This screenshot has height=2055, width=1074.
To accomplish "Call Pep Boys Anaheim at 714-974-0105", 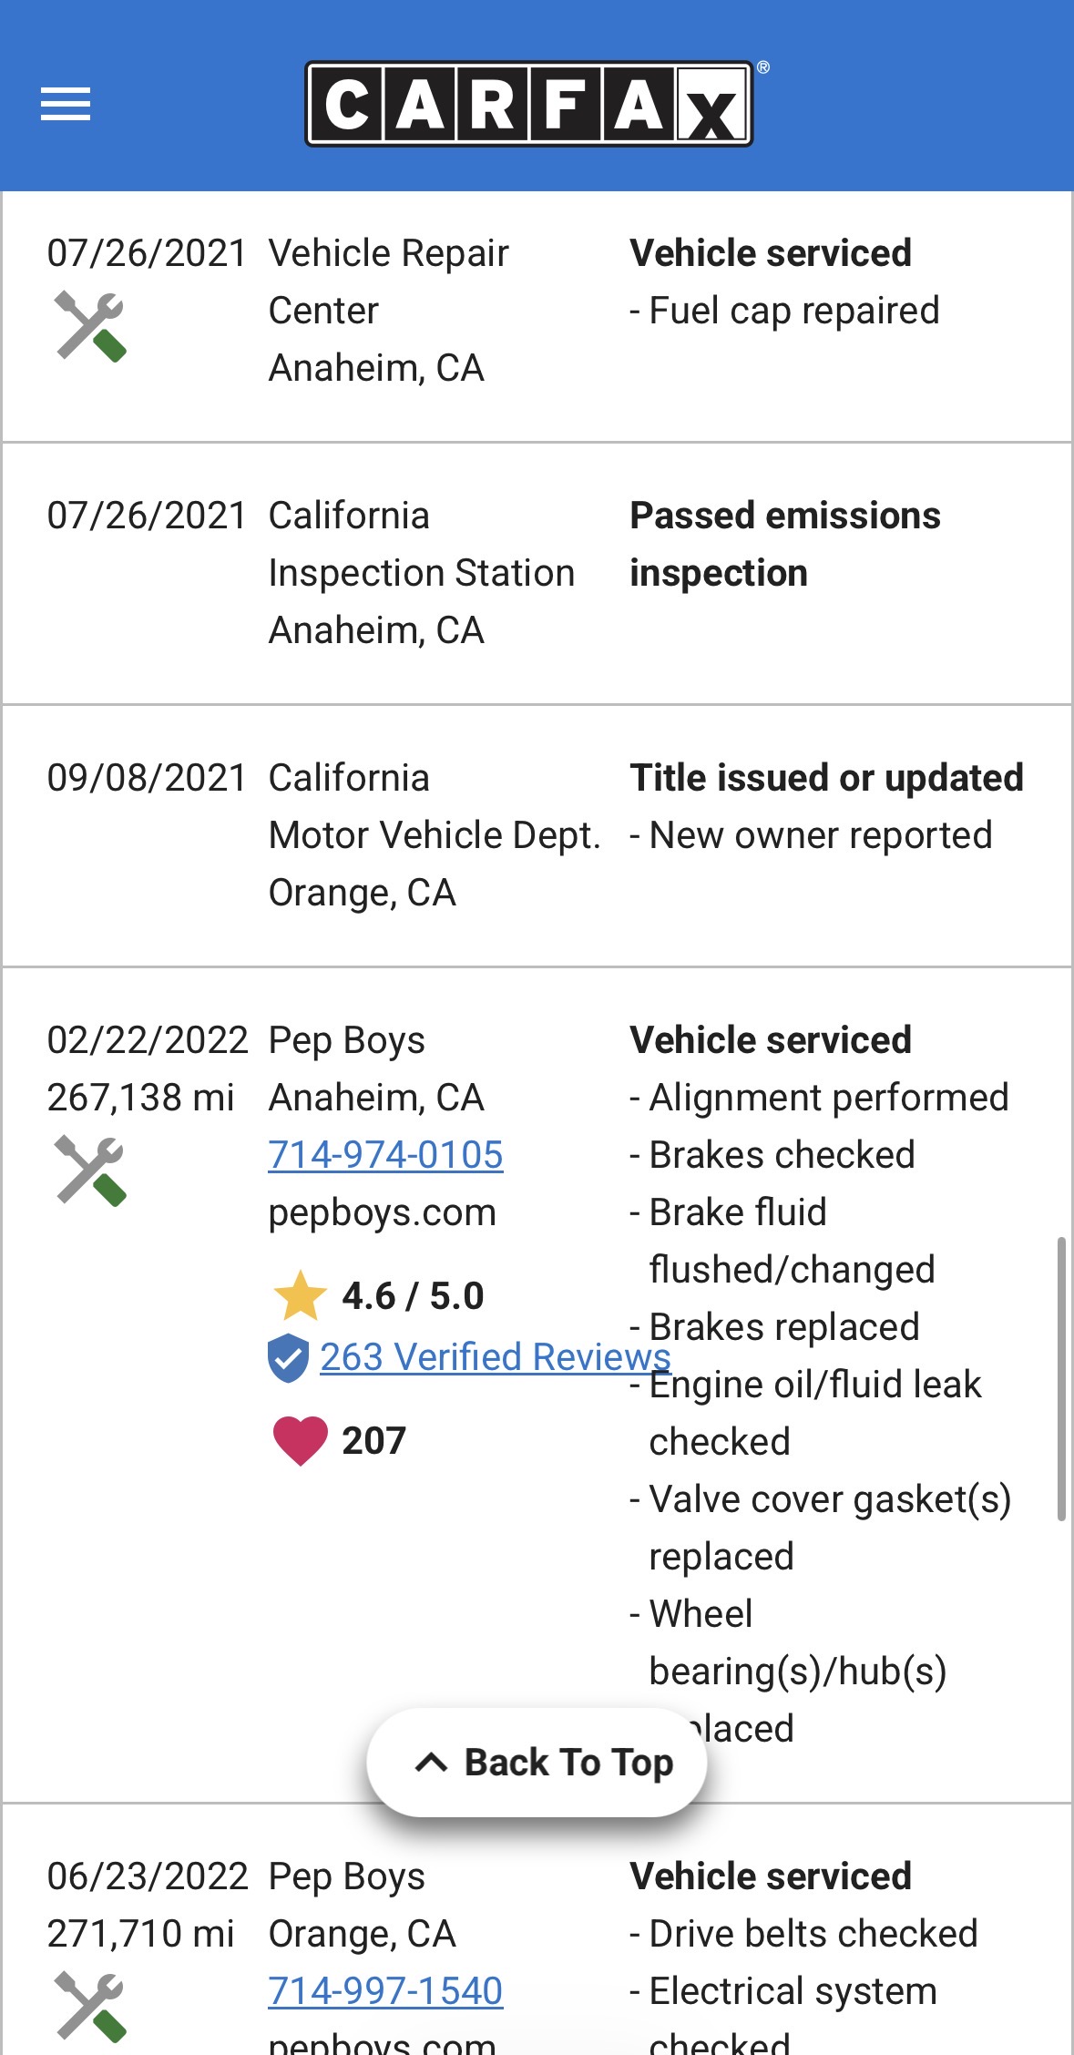I will pos(385,1155).
